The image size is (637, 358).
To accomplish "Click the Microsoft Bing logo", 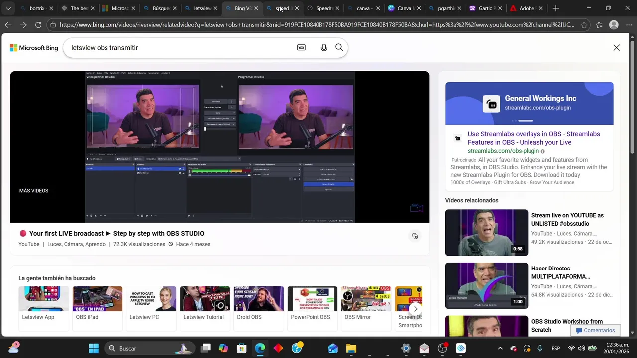I will pos(34,48).
